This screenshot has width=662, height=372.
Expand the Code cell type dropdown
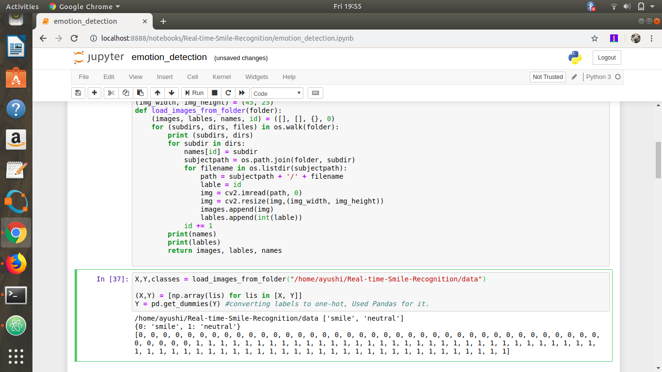point(277,93)
